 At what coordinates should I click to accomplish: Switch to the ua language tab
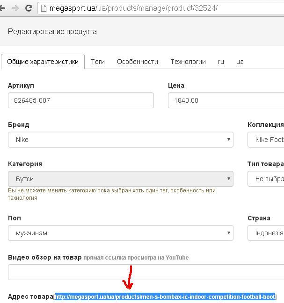tap(240, 62)
